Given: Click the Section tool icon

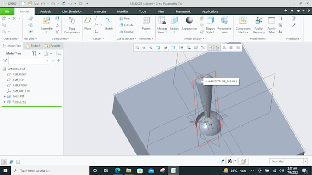Looking at the screenshot, I should (174, 21).
